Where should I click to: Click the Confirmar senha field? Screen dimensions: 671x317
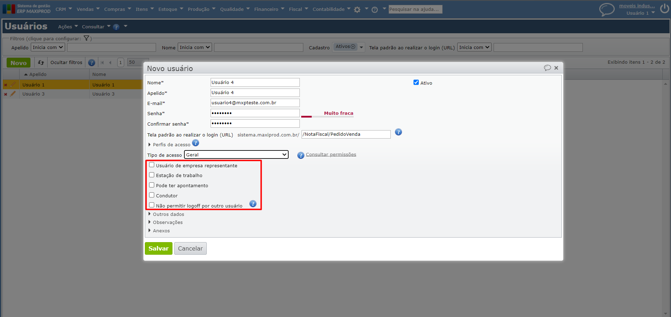pyautogui.click(x=255, y=124)
